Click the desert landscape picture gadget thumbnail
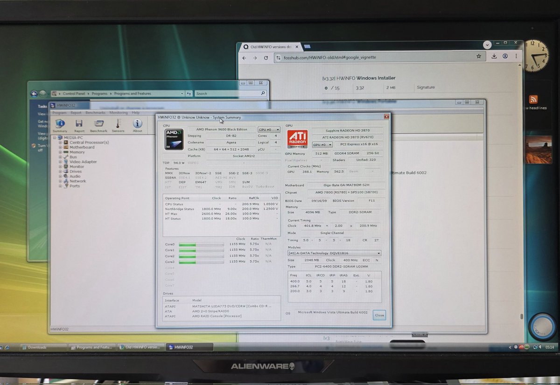 539,150
